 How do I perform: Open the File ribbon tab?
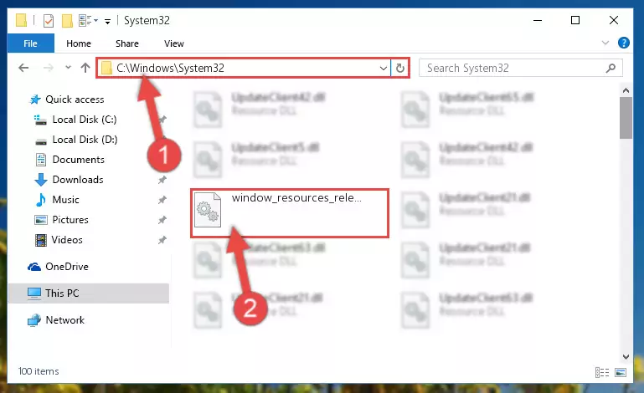30,43
